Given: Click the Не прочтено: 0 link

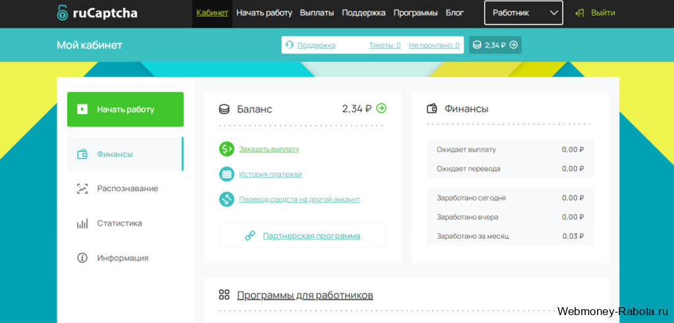Looking at the screenshot, I should point(434,45).
